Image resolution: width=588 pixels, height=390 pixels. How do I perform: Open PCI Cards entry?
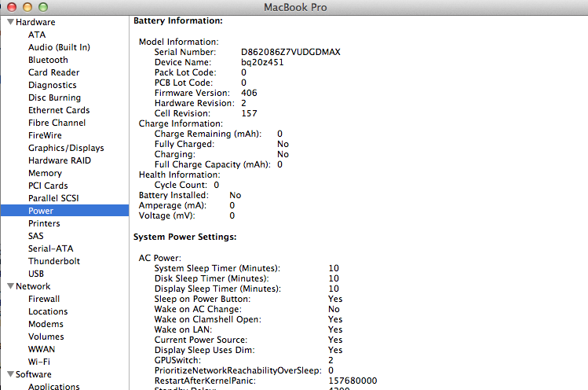click(48, 186)
